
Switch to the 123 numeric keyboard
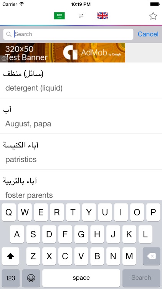(10, 278)
